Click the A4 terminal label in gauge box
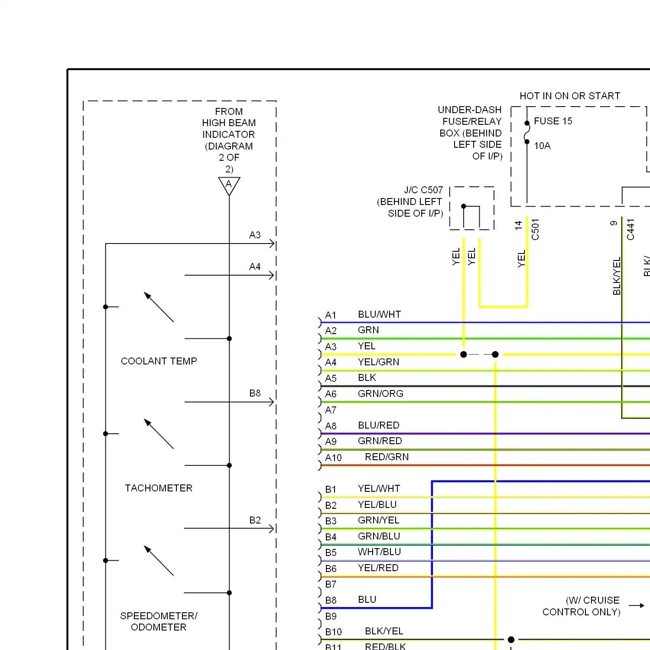Screen dimensions: 650x650 (x=255, y=267)
